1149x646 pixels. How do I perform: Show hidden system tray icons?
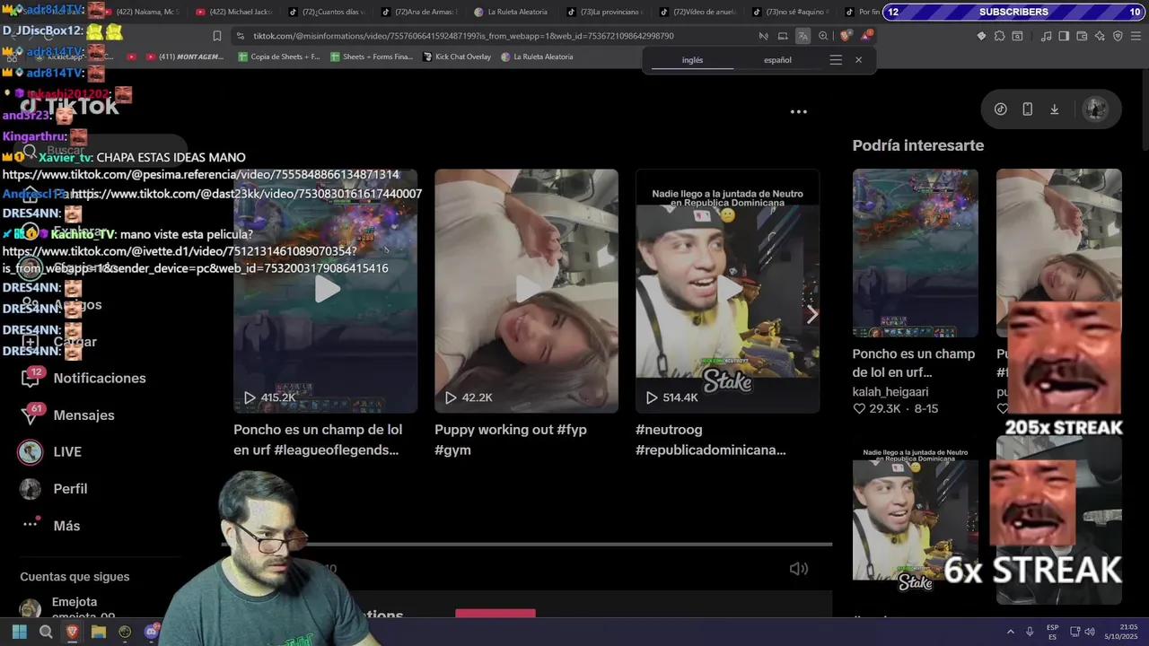pos(1010,632)
